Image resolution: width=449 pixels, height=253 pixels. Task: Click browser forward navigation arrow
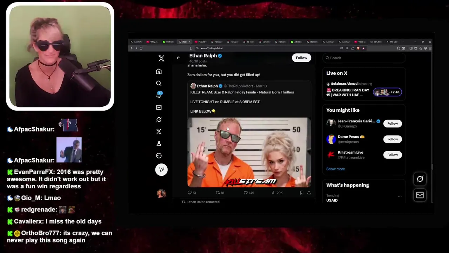pyautogui.click(x=136, y=48)
